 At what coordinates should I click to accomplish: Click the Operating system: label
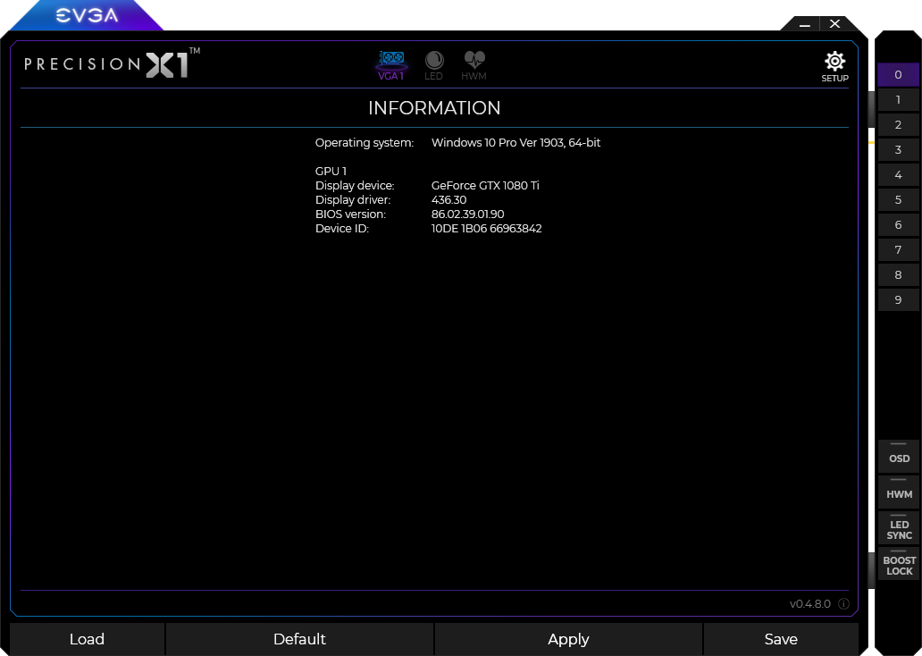click(364, 143)
